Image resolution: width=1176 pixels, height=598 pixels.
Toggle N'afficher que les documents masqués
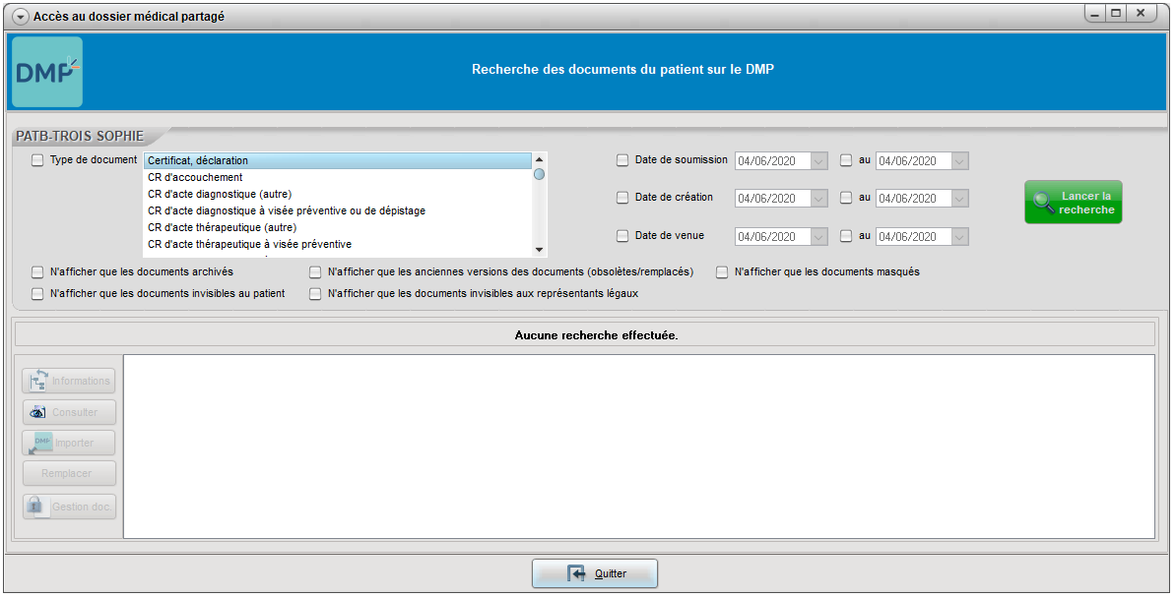click(722, 272)
